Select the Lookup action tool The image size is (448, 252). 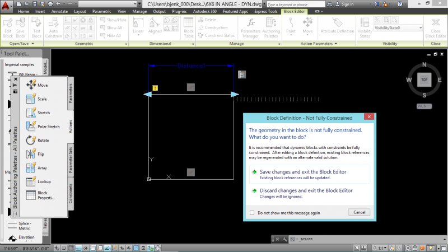[x=38, y=181]
